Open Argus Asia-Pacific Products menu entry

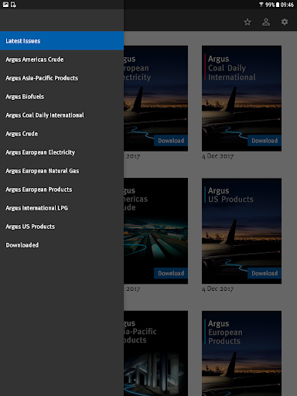(x=62, y=78)
